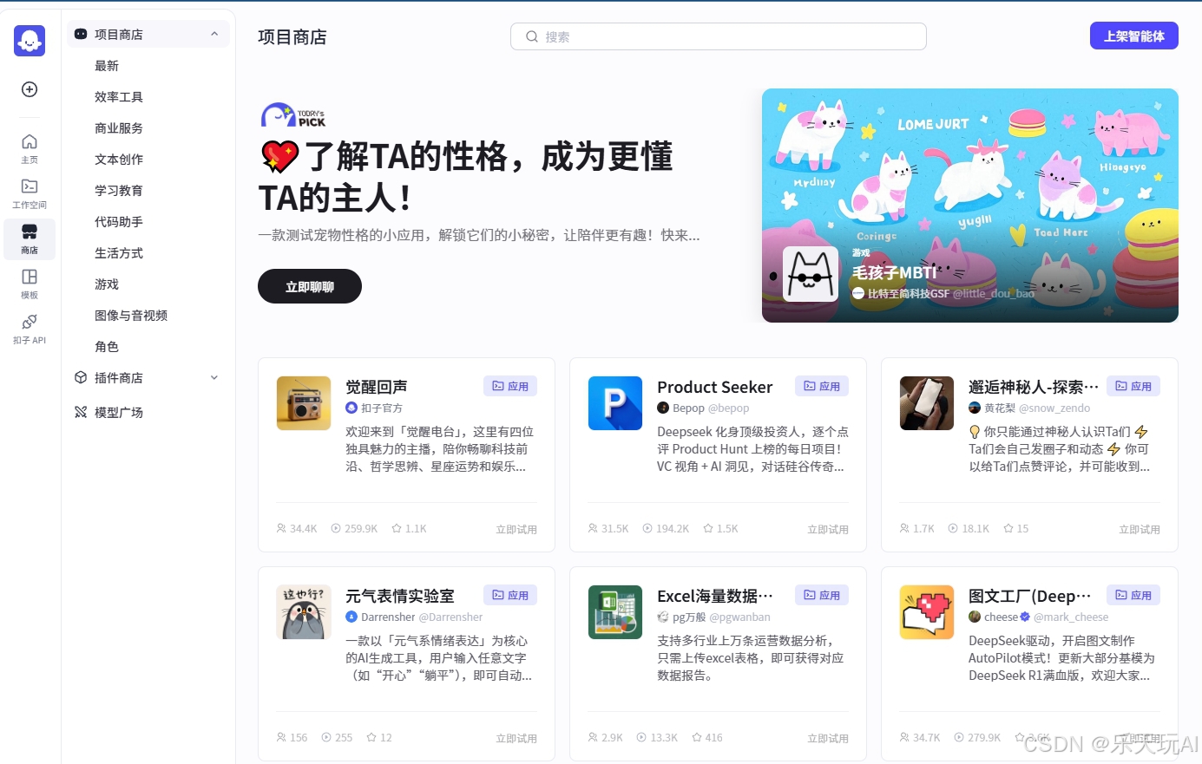This screenshot has width=1202, height=764.
Task: Click star count 416 on Excel海量数据
Action: (707, 737)
